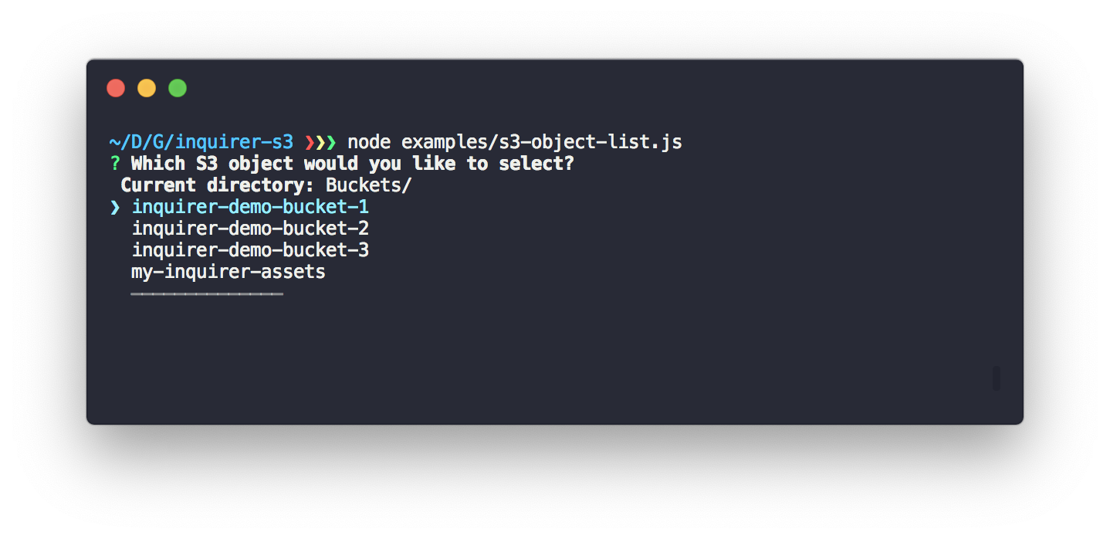The height and width of the screenshot is (539, 1110).
Task: Pick the inquirer-demo-bucket-3 entry
Action: coord(250,250)
